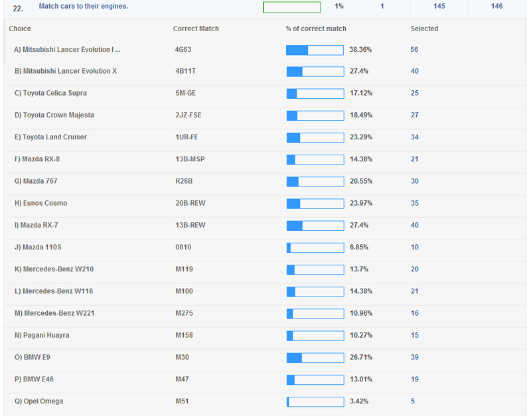
Task: Select 'I) Mazda RX-7'
Action: click(36, 225)
